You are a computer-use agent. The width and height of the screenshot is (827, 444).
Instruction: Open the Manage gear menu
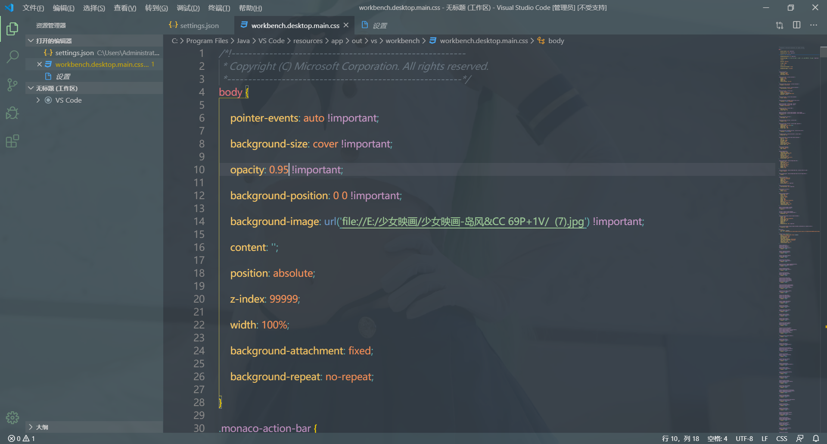pos(12,417)
